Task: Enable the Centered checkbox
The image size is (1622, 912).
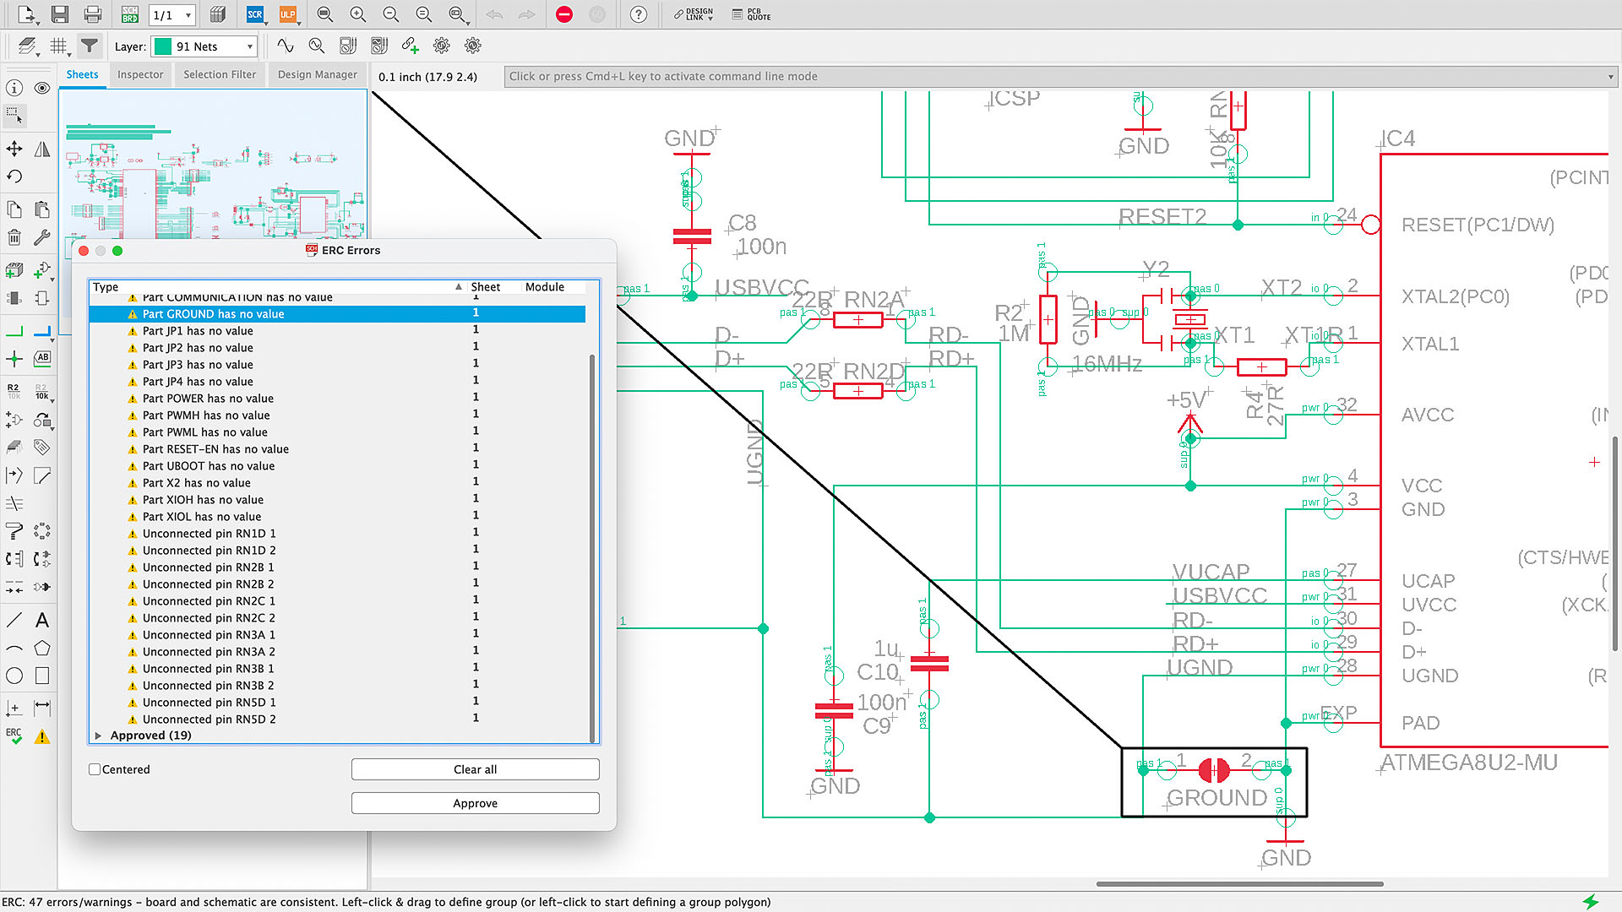Action: (x=95, y=769)
